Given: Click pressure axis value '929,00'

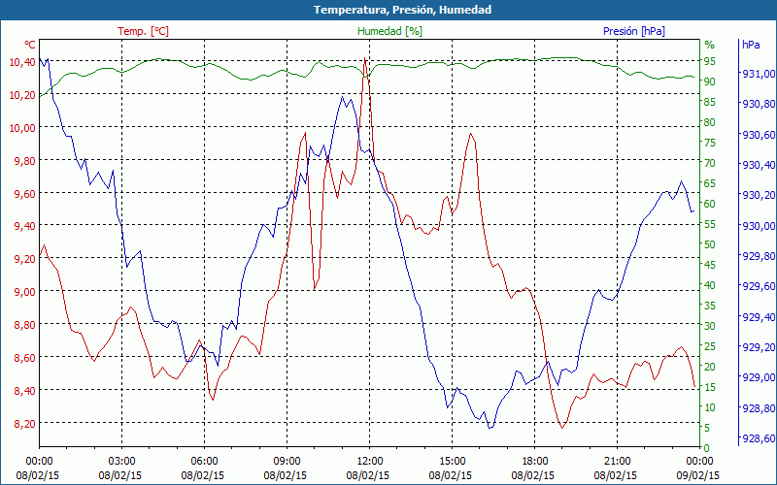Looking at the screenshot, I should [759, 376].
